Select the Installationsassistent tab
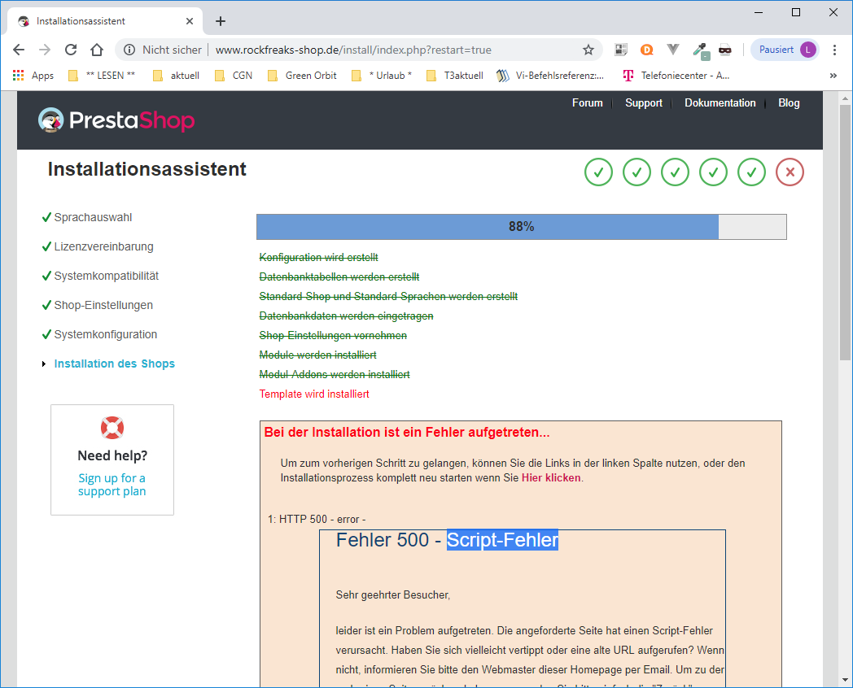This screenshot has width=853, height=688. pos(104,21)
